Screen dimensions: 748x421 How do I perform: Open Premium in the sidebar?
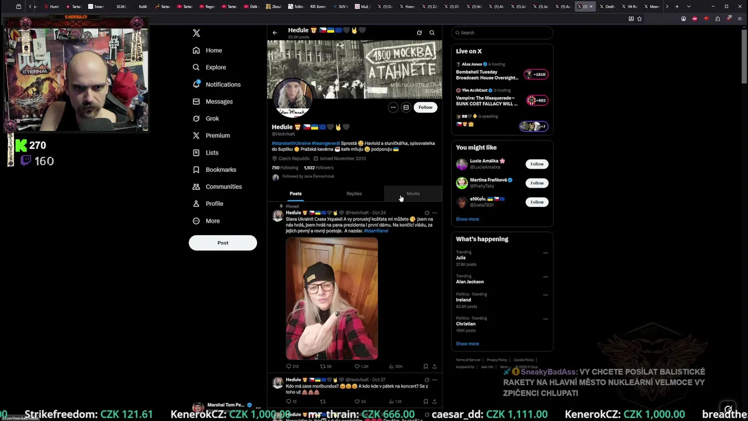tap(211, 135)
